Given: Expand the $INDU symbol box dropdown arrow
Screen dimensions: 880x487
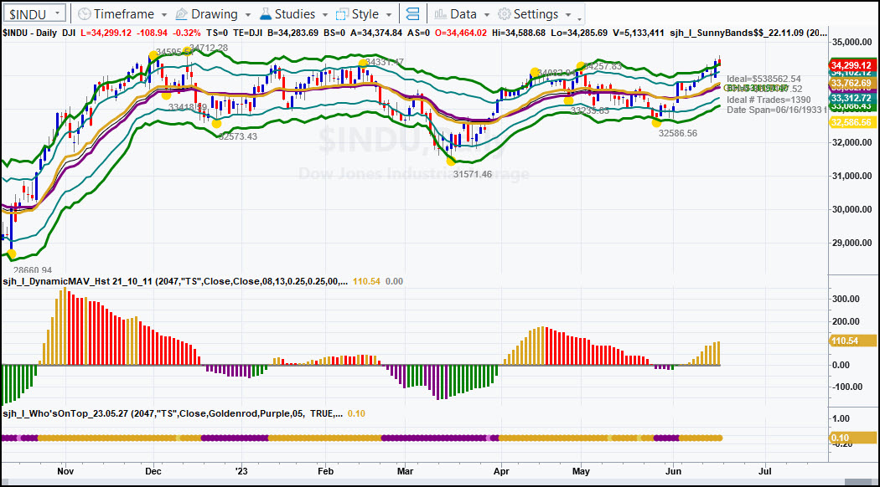Looking at the screenshot, I should pos(57,13).
